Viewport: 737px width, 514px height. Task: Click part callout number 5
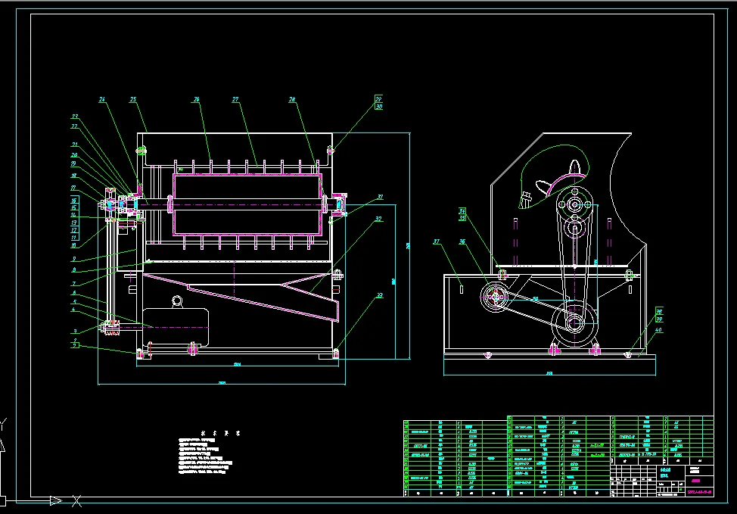pos(74,302)
